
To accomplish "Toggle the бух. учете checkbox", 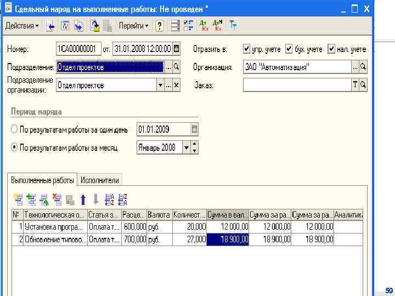I will tap(289, 49).
